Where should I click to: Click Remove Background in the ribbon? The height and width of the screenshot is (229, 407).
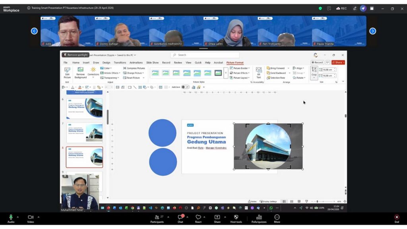pos(80,73)
